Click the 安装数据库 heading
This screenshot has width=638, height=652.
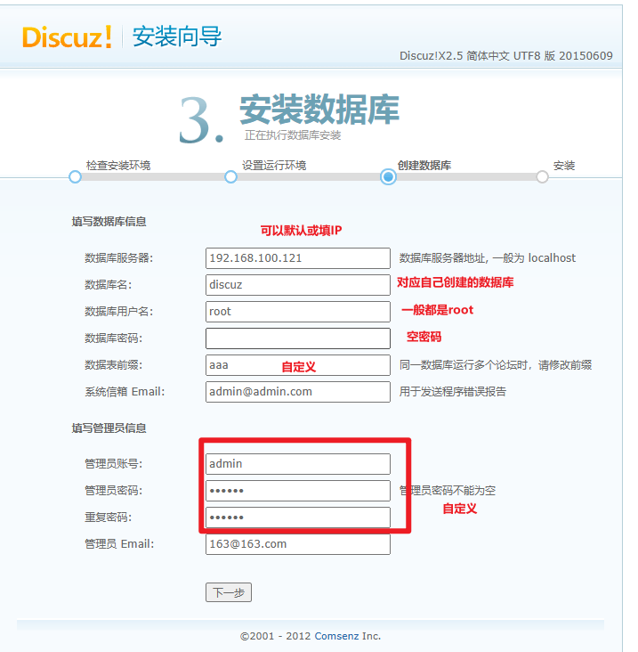coord(319,110)
